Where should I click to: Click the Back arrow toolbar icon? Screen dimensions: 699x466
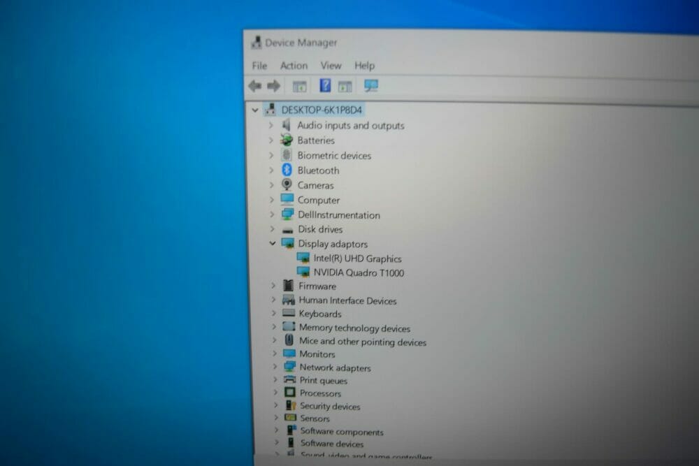254,85
